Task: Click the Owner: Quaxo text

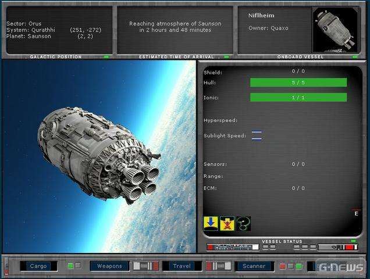Action: point(268,28)
